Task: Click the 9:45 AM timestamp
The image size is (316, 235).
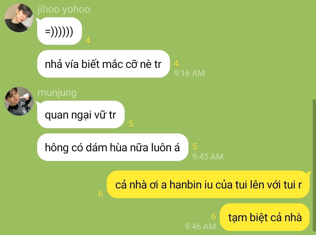Action: [208, 157]
